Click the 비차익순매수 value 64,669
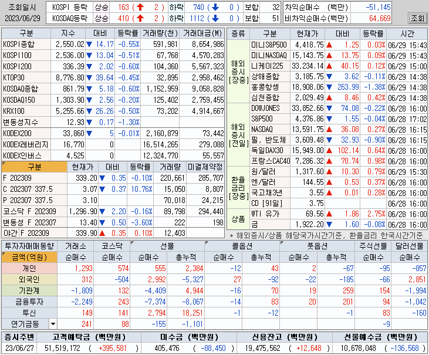 click(380, 18)
